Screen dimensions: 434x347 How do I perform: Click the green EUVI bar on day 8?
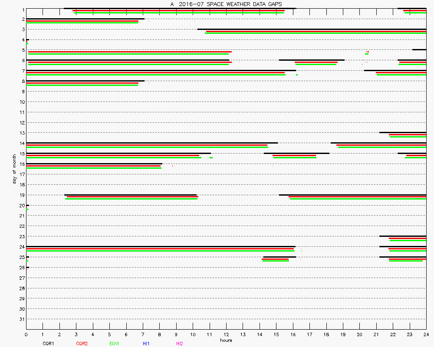coord(82,85)
